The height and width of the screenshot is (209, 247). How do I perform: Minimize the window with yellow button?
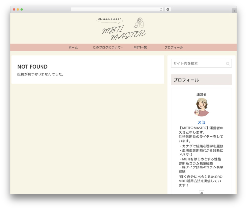(18, 10)
